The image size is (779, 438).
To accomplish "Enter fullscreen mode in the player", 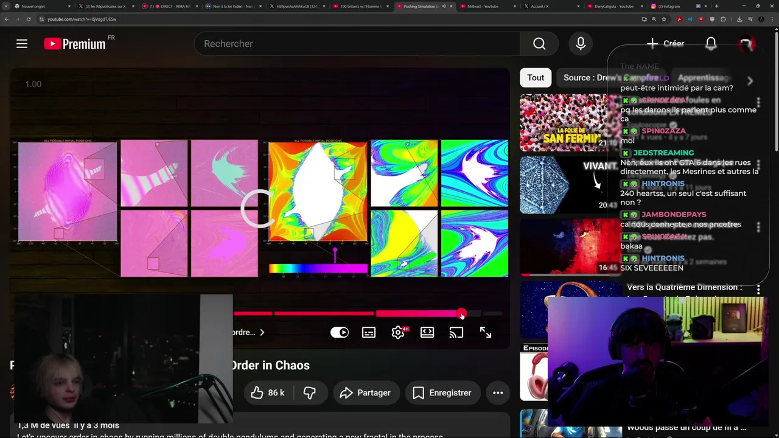I will [486, 332].
